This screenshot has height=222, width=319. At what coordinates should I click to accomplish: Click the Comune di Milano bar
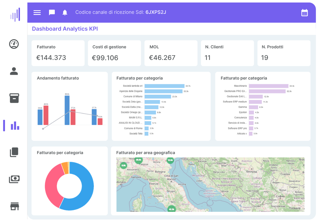(158, 97)
